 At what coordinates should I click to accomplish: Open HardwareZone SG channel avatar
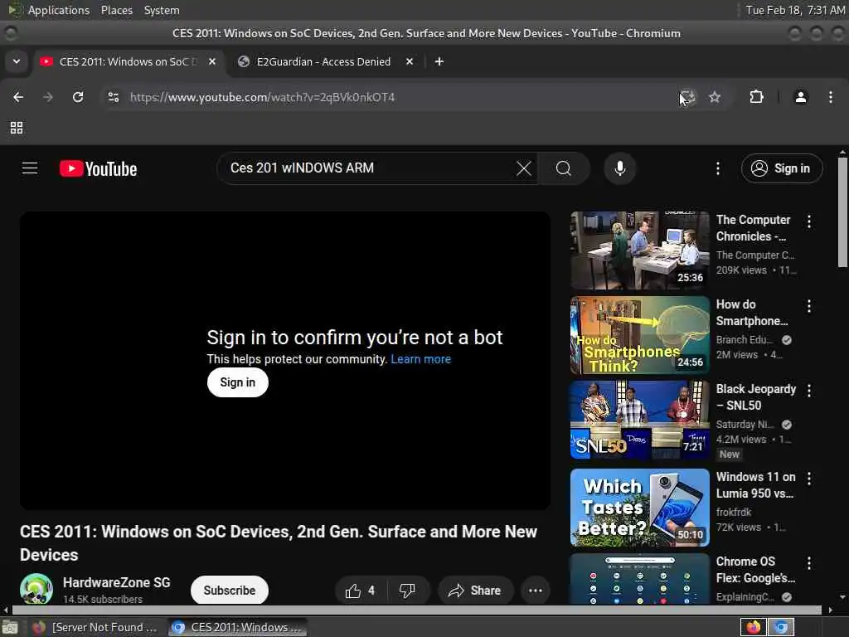pyautogui.click(x=36, y=589)
